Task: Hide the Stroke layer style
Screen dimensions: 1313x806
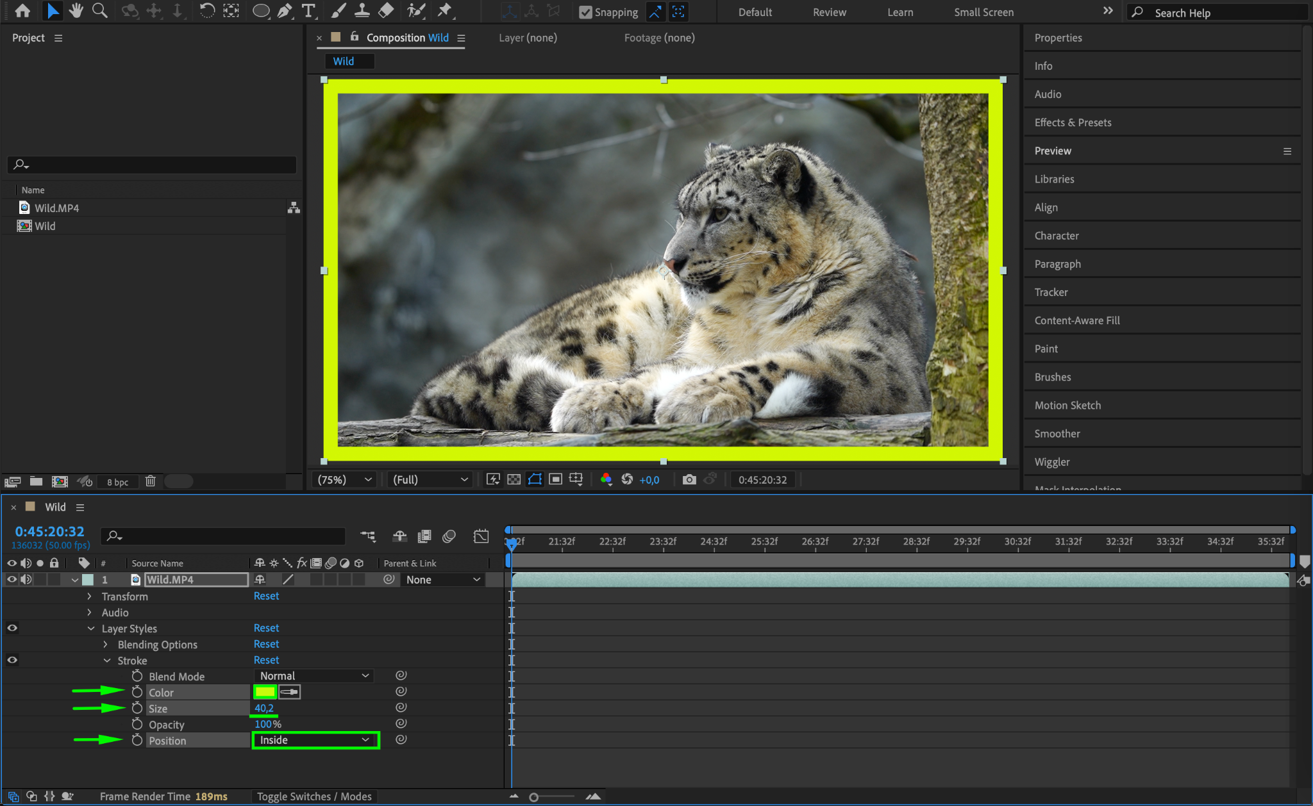Action: click(x=12, y=660)
